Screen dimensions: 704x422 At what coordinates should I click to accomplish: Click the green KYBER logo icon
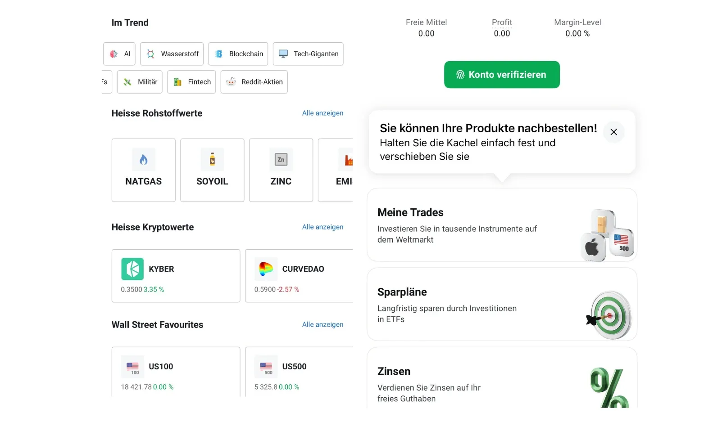pos(132,269)
